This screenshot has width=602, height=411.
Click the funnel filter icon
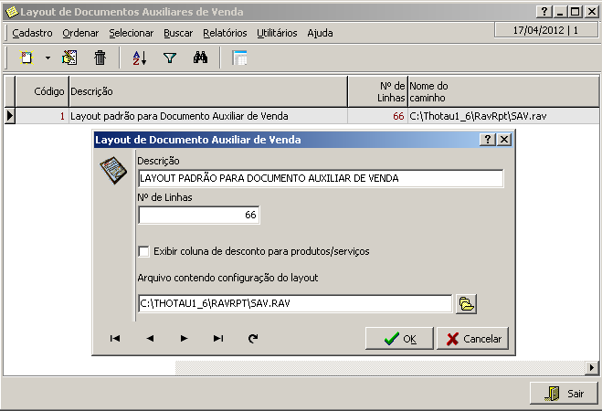pos(170,58)
